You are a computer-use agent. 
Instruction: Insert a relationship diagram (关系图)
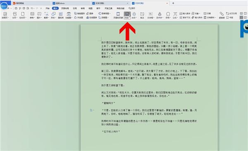tap(79, 17)
